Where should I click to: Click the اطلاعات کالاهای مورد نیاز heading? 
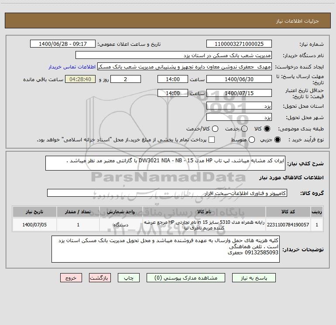[291, 178]
